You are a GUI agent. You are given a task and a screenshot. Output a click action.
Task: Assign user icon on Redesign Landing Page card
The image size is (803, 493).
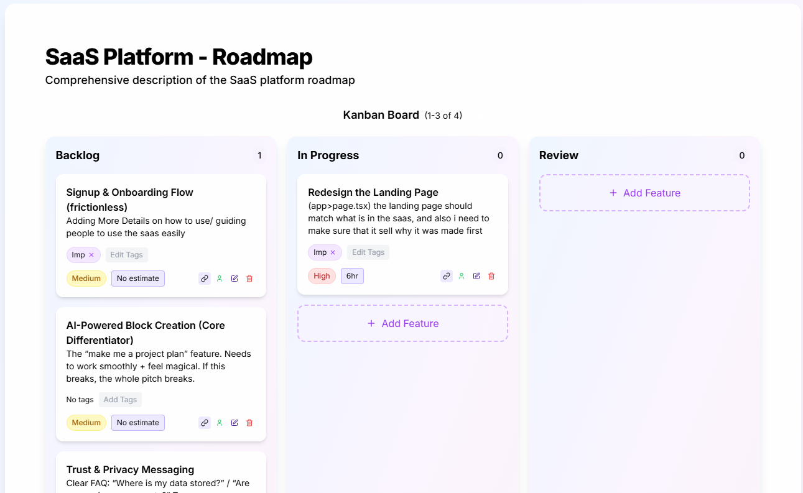(462, 276)
